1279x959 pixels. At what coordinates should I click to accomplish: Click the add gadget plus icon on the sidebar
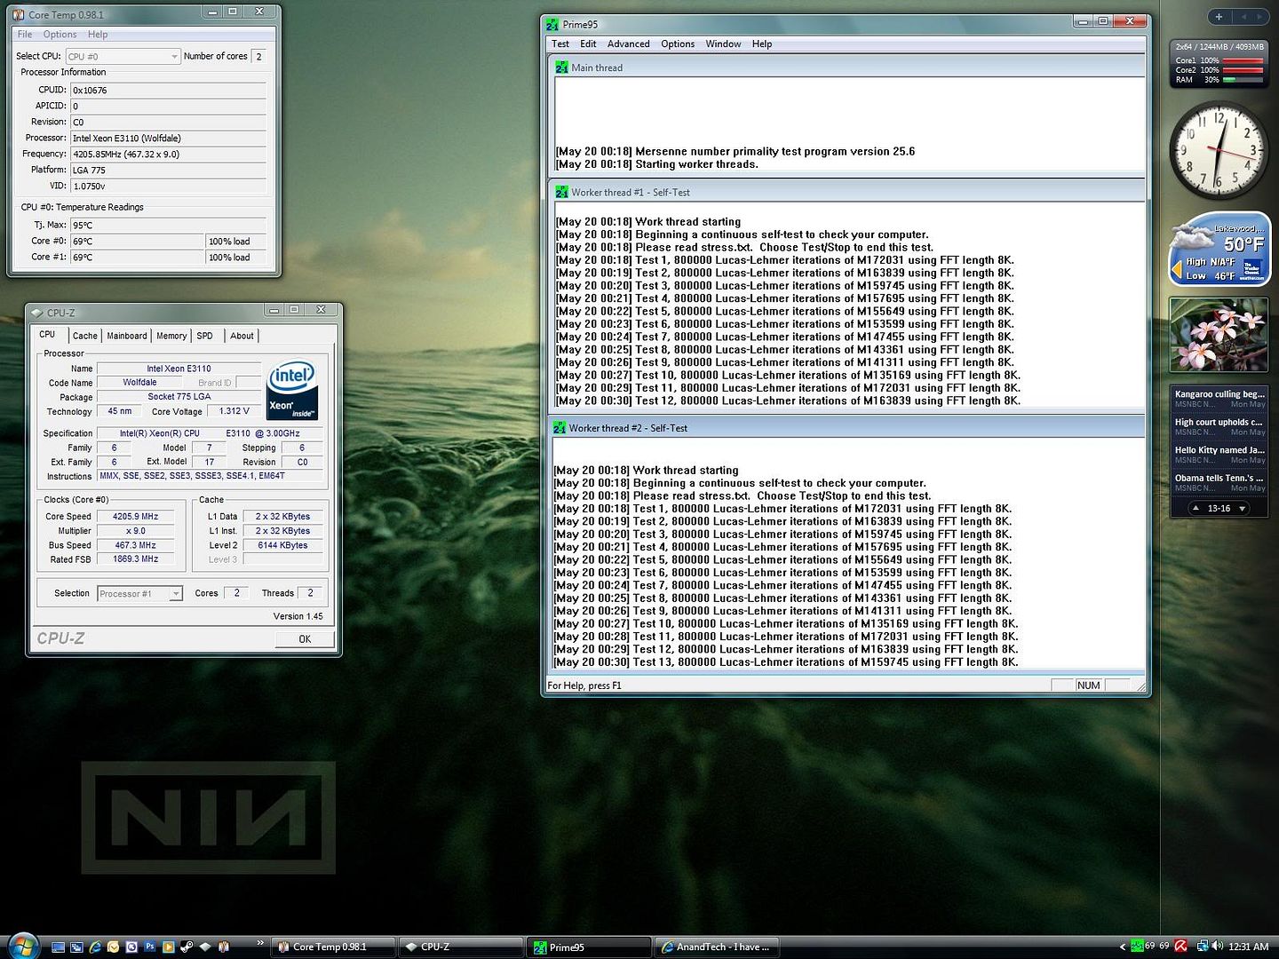[1219, 17]
